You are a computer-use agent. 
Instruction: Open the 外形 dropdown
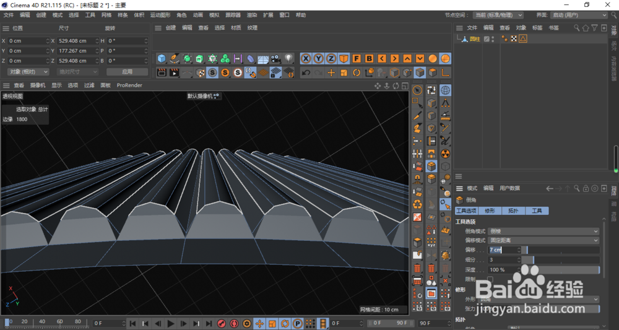click(x=539, y=299)
